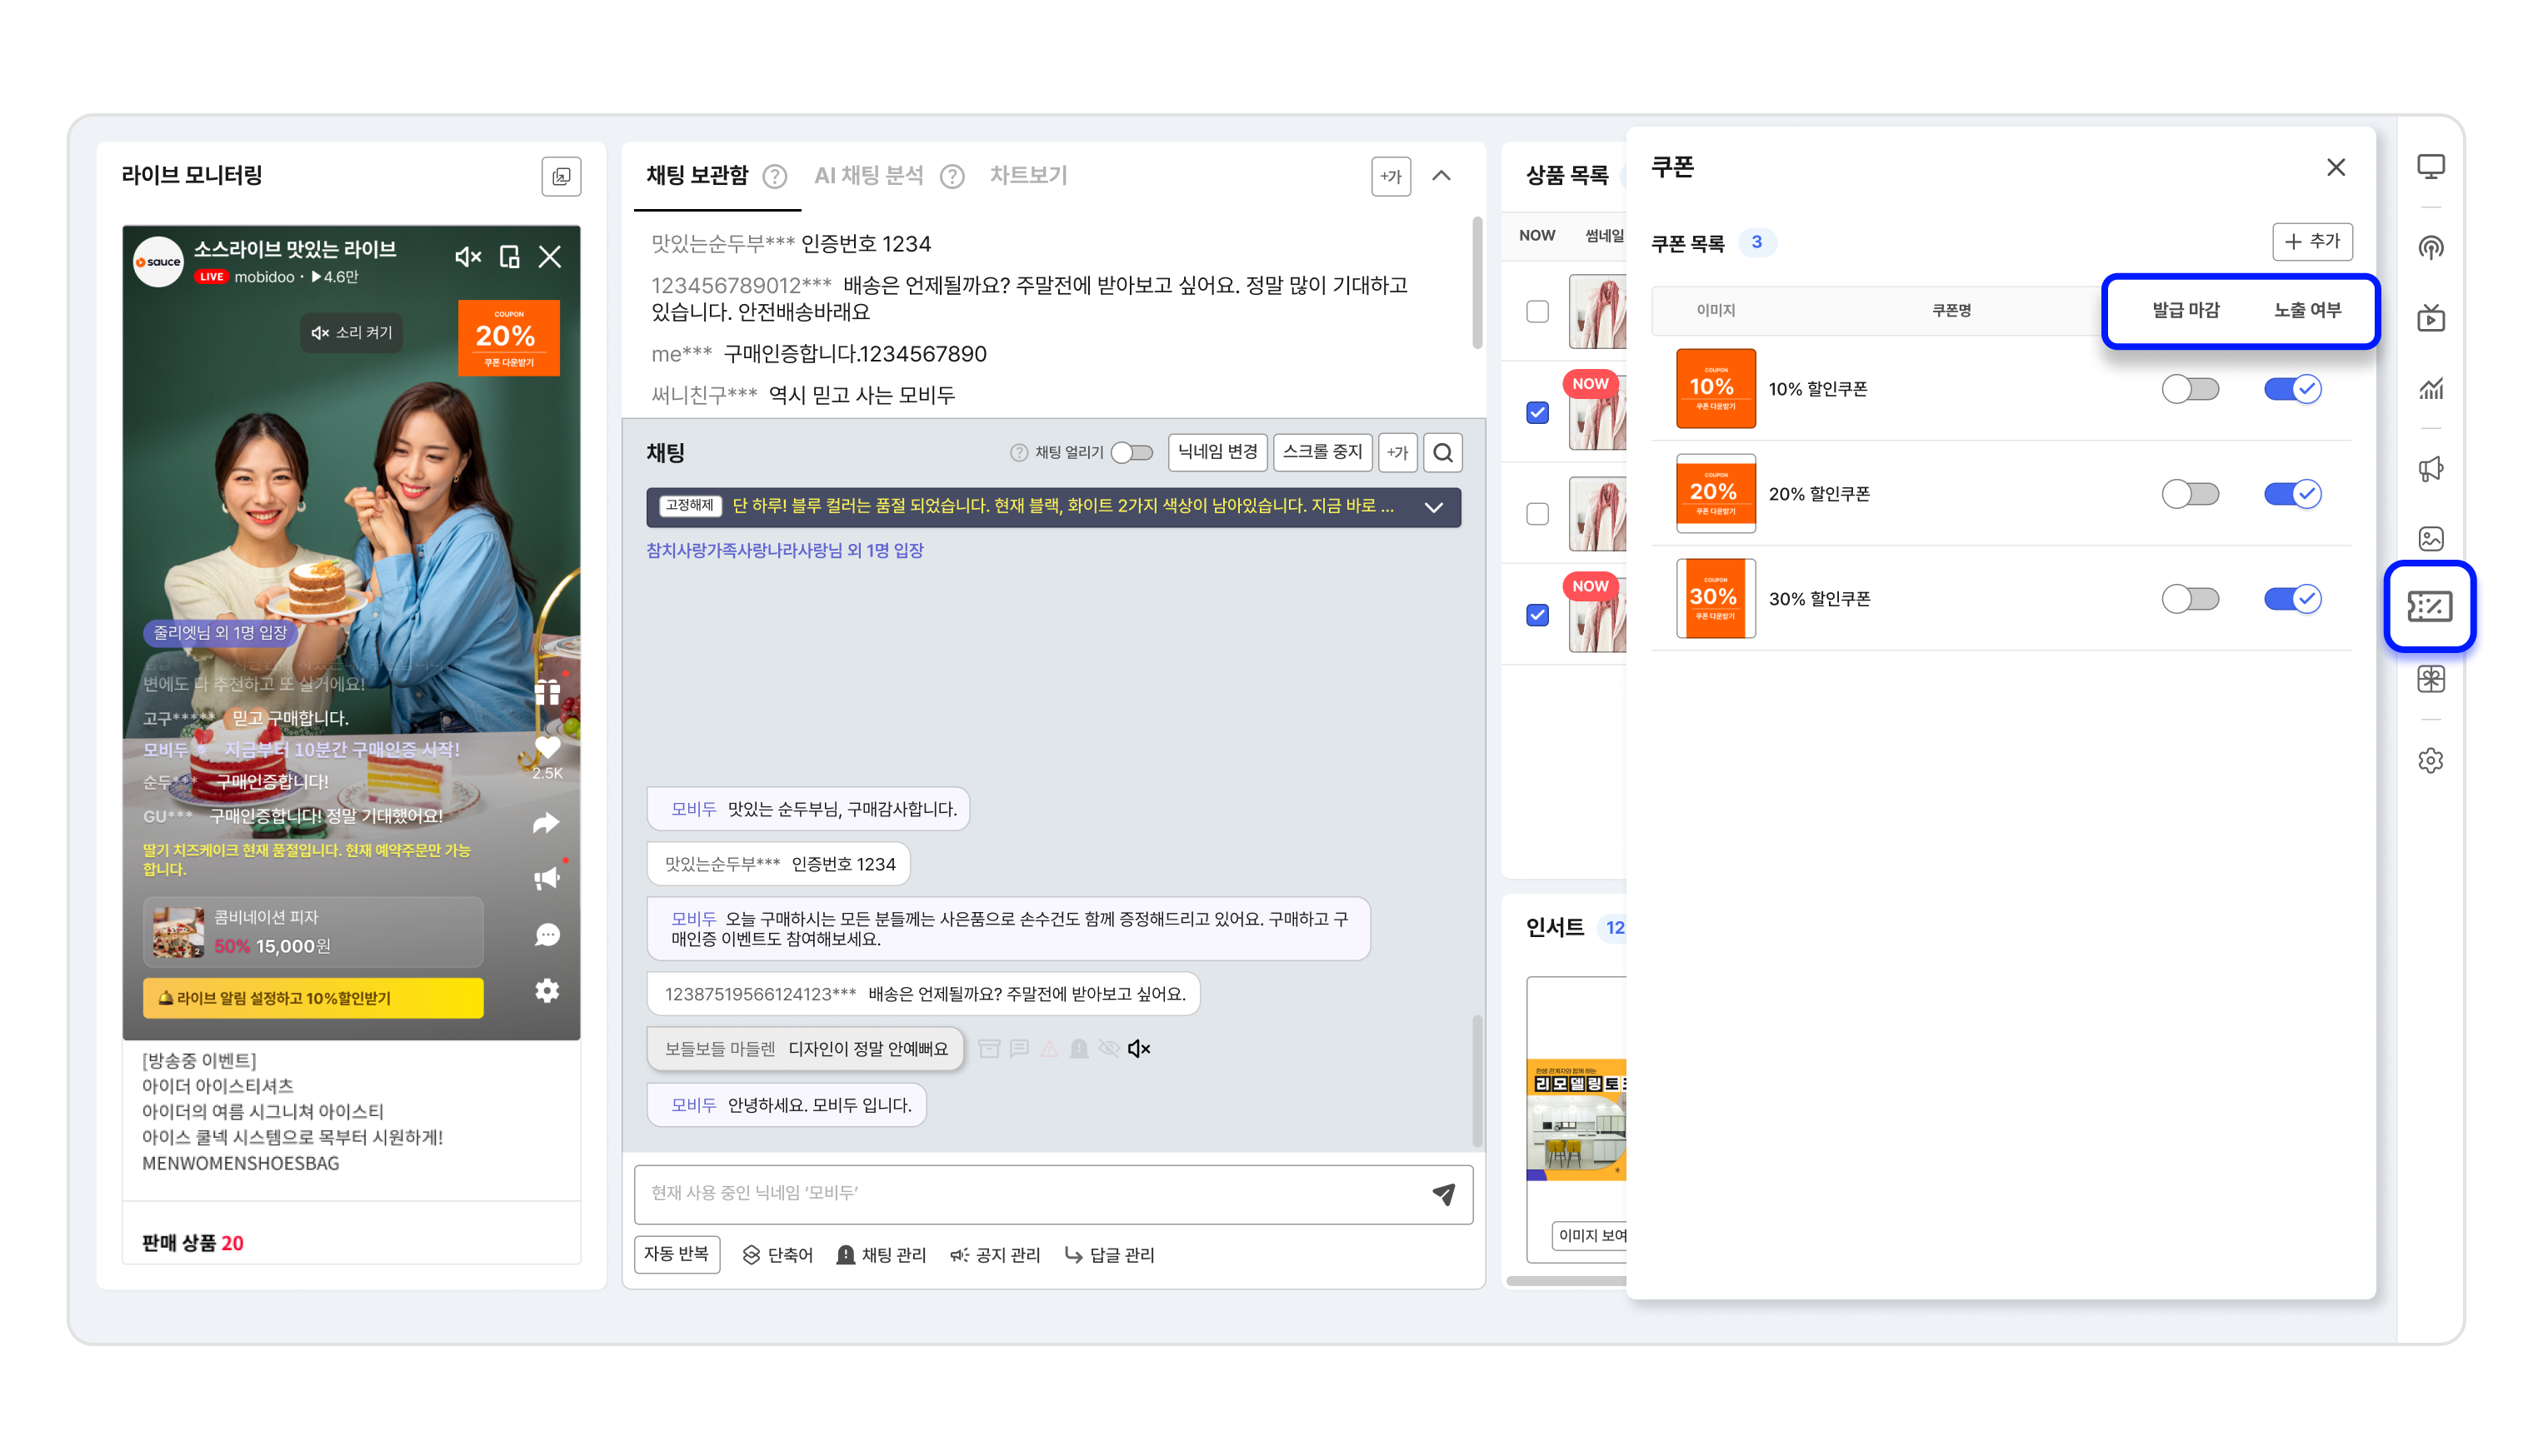Click yellow 라이브 알림 설정하고 10%할인받기 banner
2533x1456 pixels.
pyautogui.click(x=313, y=998)
